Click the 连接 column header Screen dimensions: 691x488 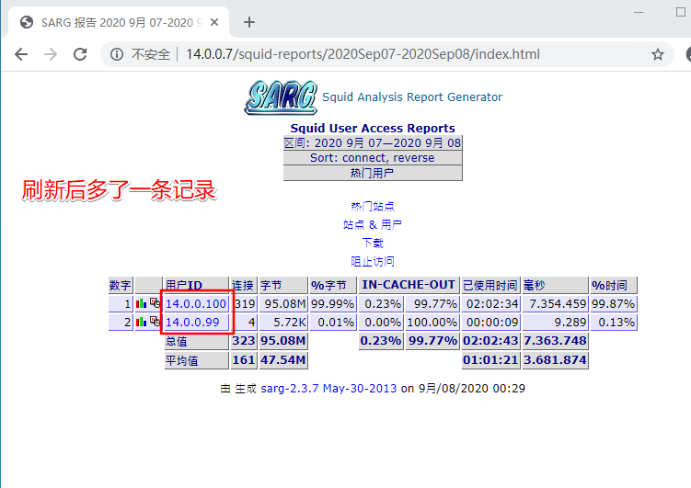(x=244, y=285)
